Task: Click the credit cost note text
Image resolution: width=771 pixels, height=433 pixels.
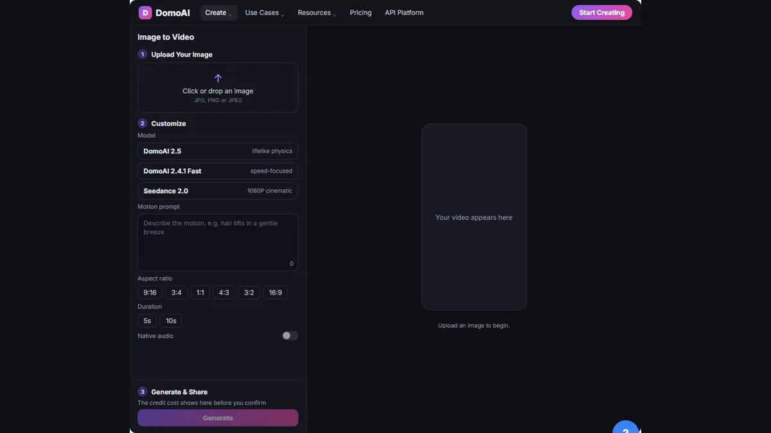Action: [x=202, y=403]
